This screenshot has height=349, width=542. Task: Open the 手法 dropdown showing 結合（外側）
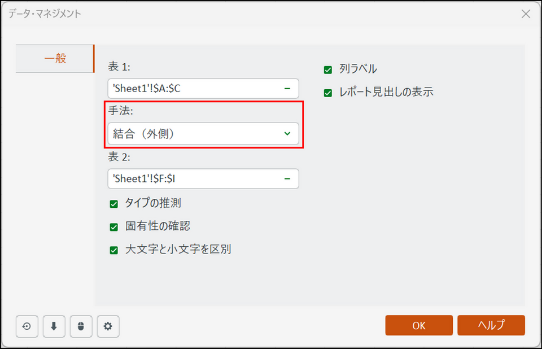tap(203, 133)
